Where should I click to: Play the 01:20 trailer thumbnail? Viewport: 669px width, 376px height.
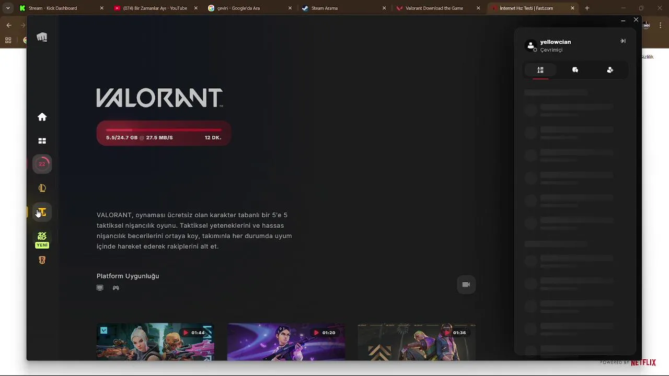[286, 342]
